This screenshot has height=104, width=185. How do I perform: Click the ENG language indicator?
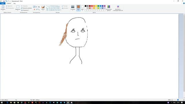coord(174,103)
